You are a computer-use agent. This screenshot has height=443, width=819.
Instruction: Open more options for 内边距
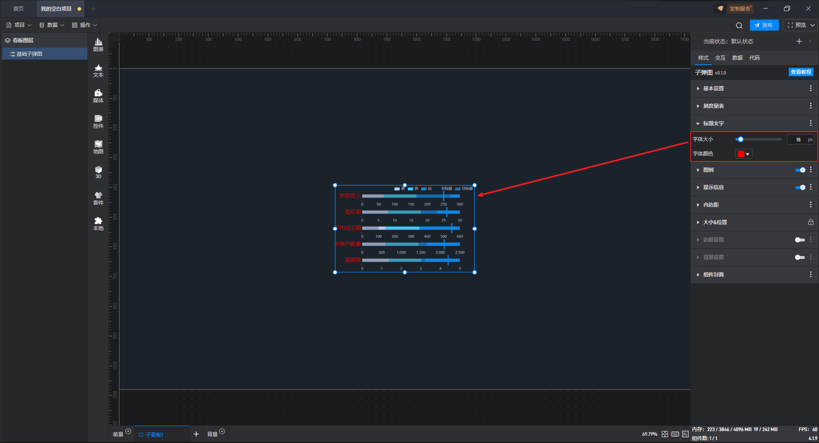coord(811,204)
